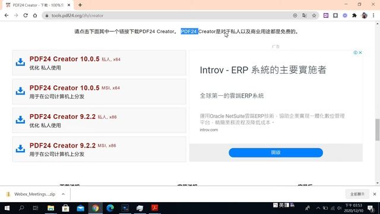Image resolution: width=380 pixels, height=214 pixels.
Task: Open the Windows Start menu
Action: pos(7,208)
